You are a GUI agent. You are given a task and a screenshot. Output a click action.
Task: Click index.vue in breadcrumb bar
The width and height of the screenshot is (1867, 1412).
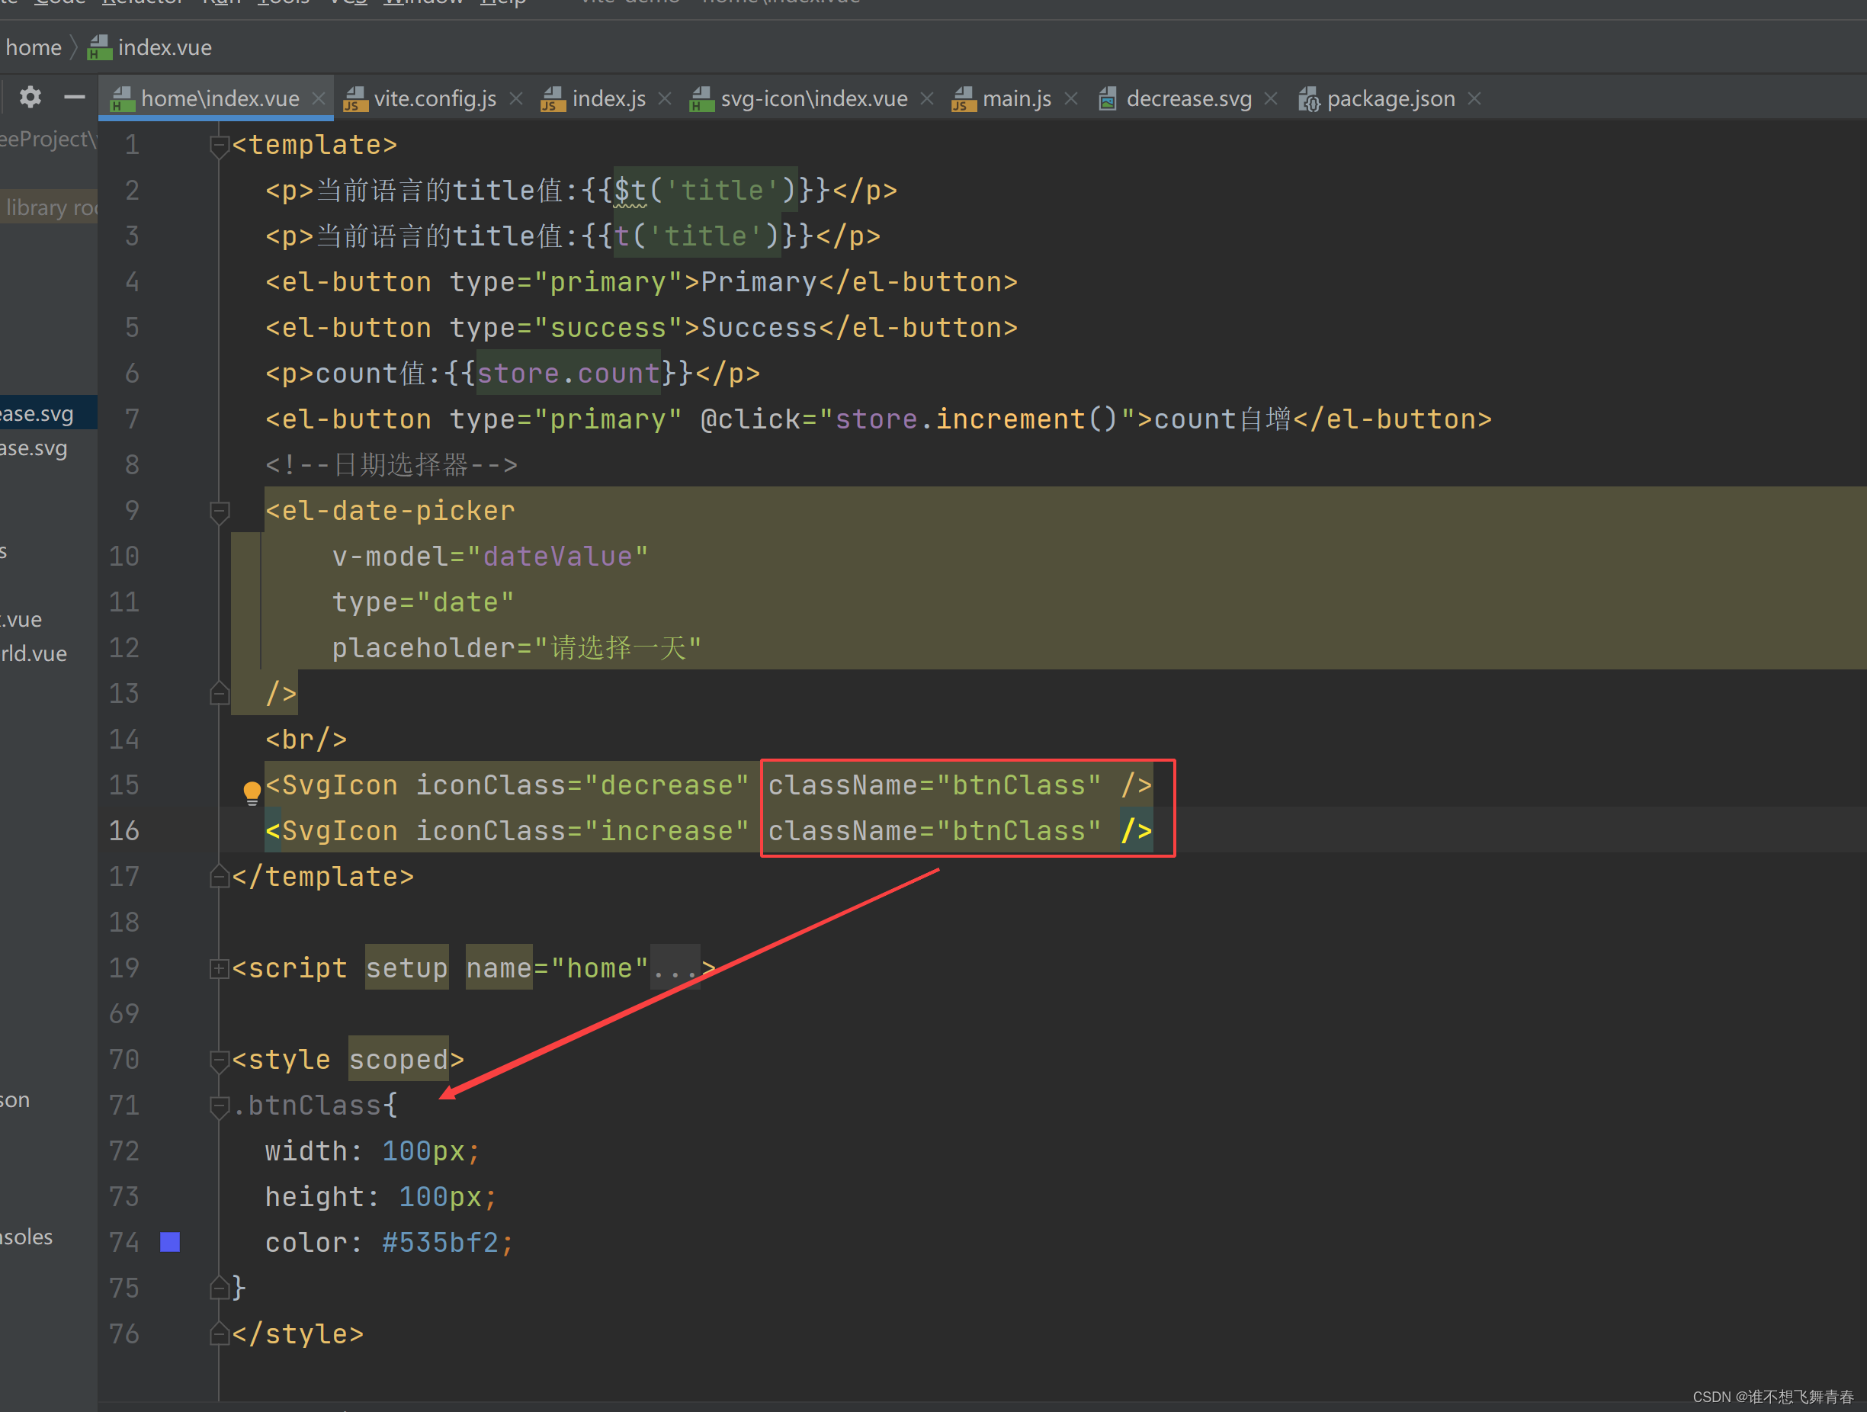coord(164,47)
